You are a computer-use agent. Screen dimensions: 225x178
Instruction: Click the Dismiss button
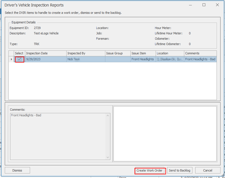pos(17,170)
